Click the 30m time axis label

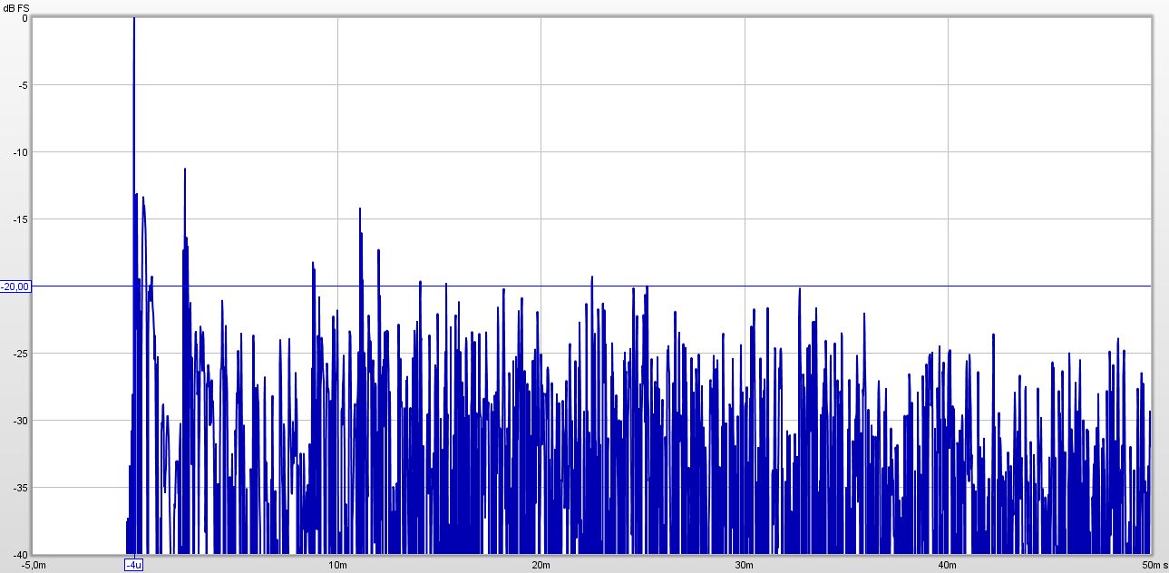point(744,565)
